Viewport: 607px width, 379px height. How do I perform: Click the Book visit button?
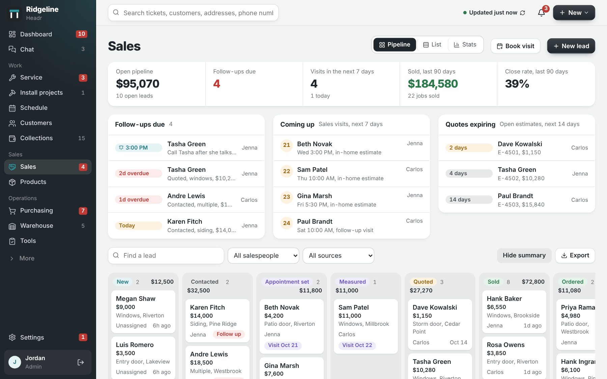click(515, 46)
